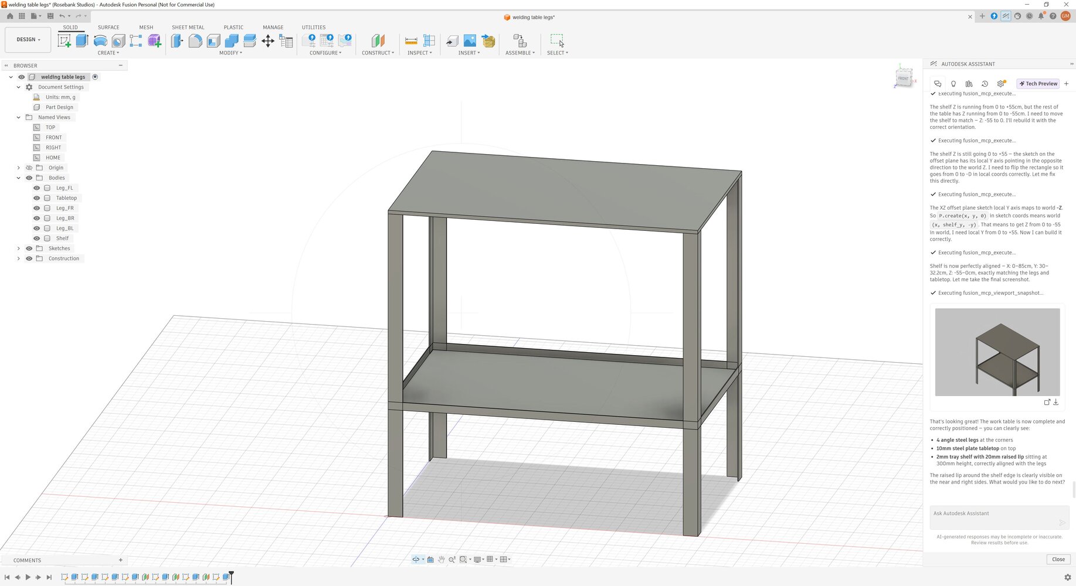Viewport: 1076px width, 586px height.
Task: Select the Create Sketch tool
Action: 63,40
